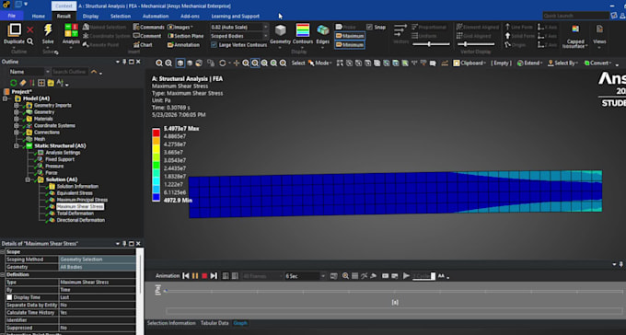Open the Auto Scale dropdown
The image size is (626, 335).
point(265,28)
